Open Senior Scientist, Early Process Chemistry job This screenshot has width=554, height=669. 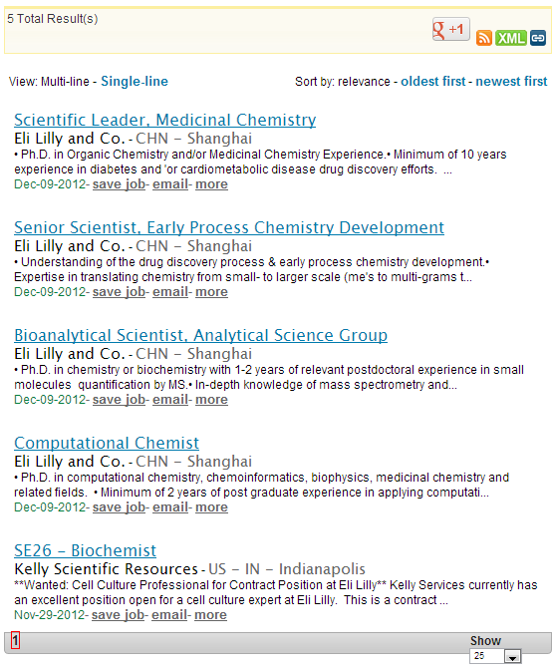point(229,227)
